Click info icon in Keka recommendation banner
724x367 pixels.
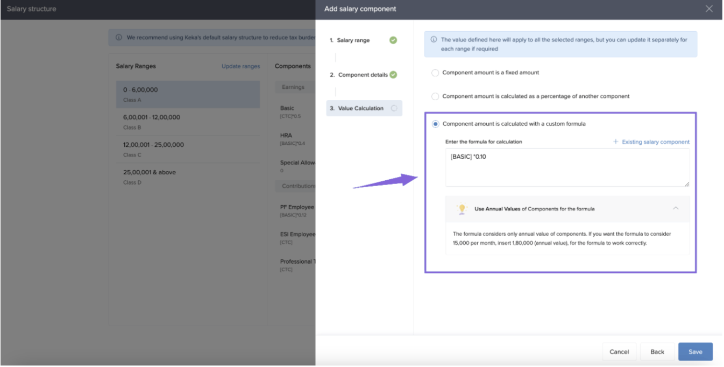coord(119,38)
